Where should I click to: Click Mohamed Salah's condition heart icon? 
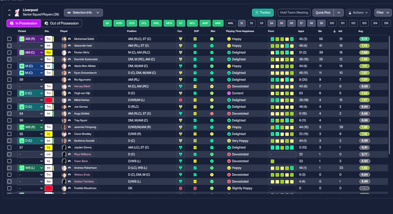click(181, 39)
